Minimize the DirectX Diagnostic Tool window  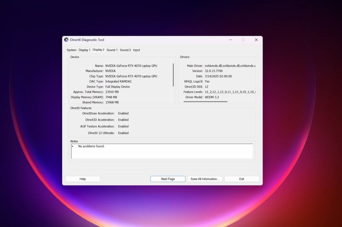(x=231, y=40)
